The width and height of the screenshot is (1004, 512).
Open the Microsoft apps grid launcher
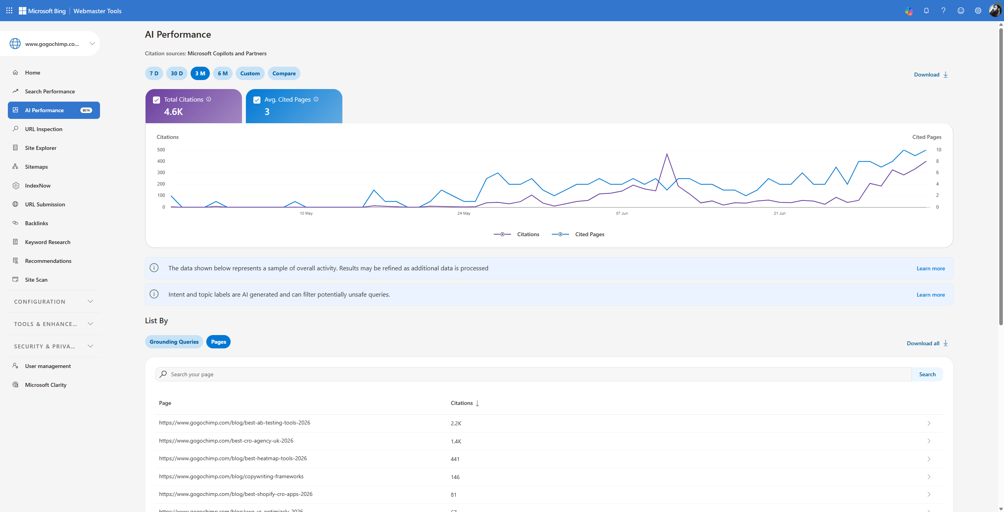point(9,11)
